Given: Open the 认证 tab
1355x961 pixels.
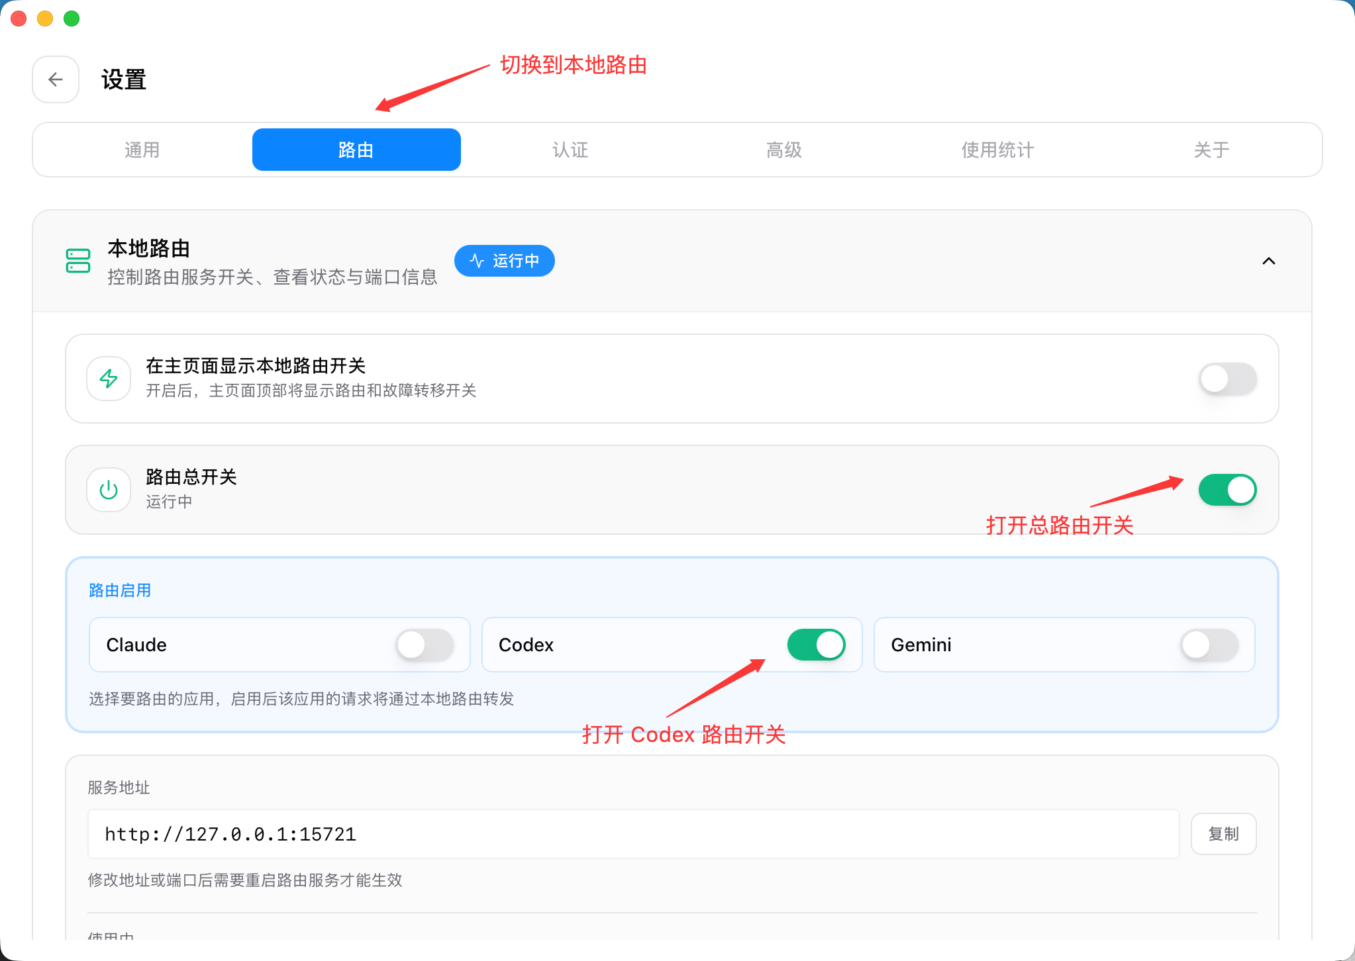Looking at the screenshot, I should 570,150.
